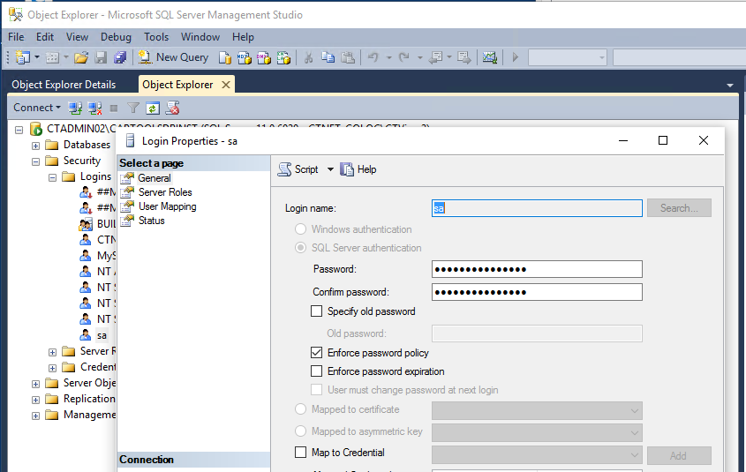Click the Login name text field
The image size is (746, 472).
(x=537, y=208)
